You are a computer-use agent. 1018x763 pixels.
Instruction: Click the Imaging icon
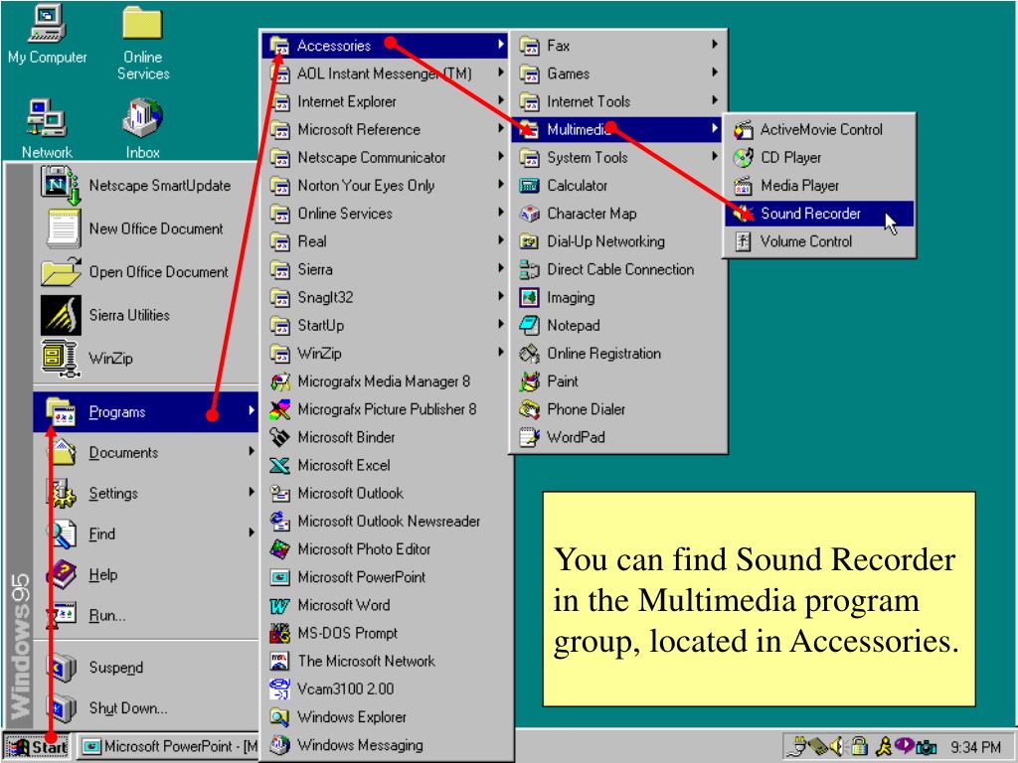(x=530, y=297)
